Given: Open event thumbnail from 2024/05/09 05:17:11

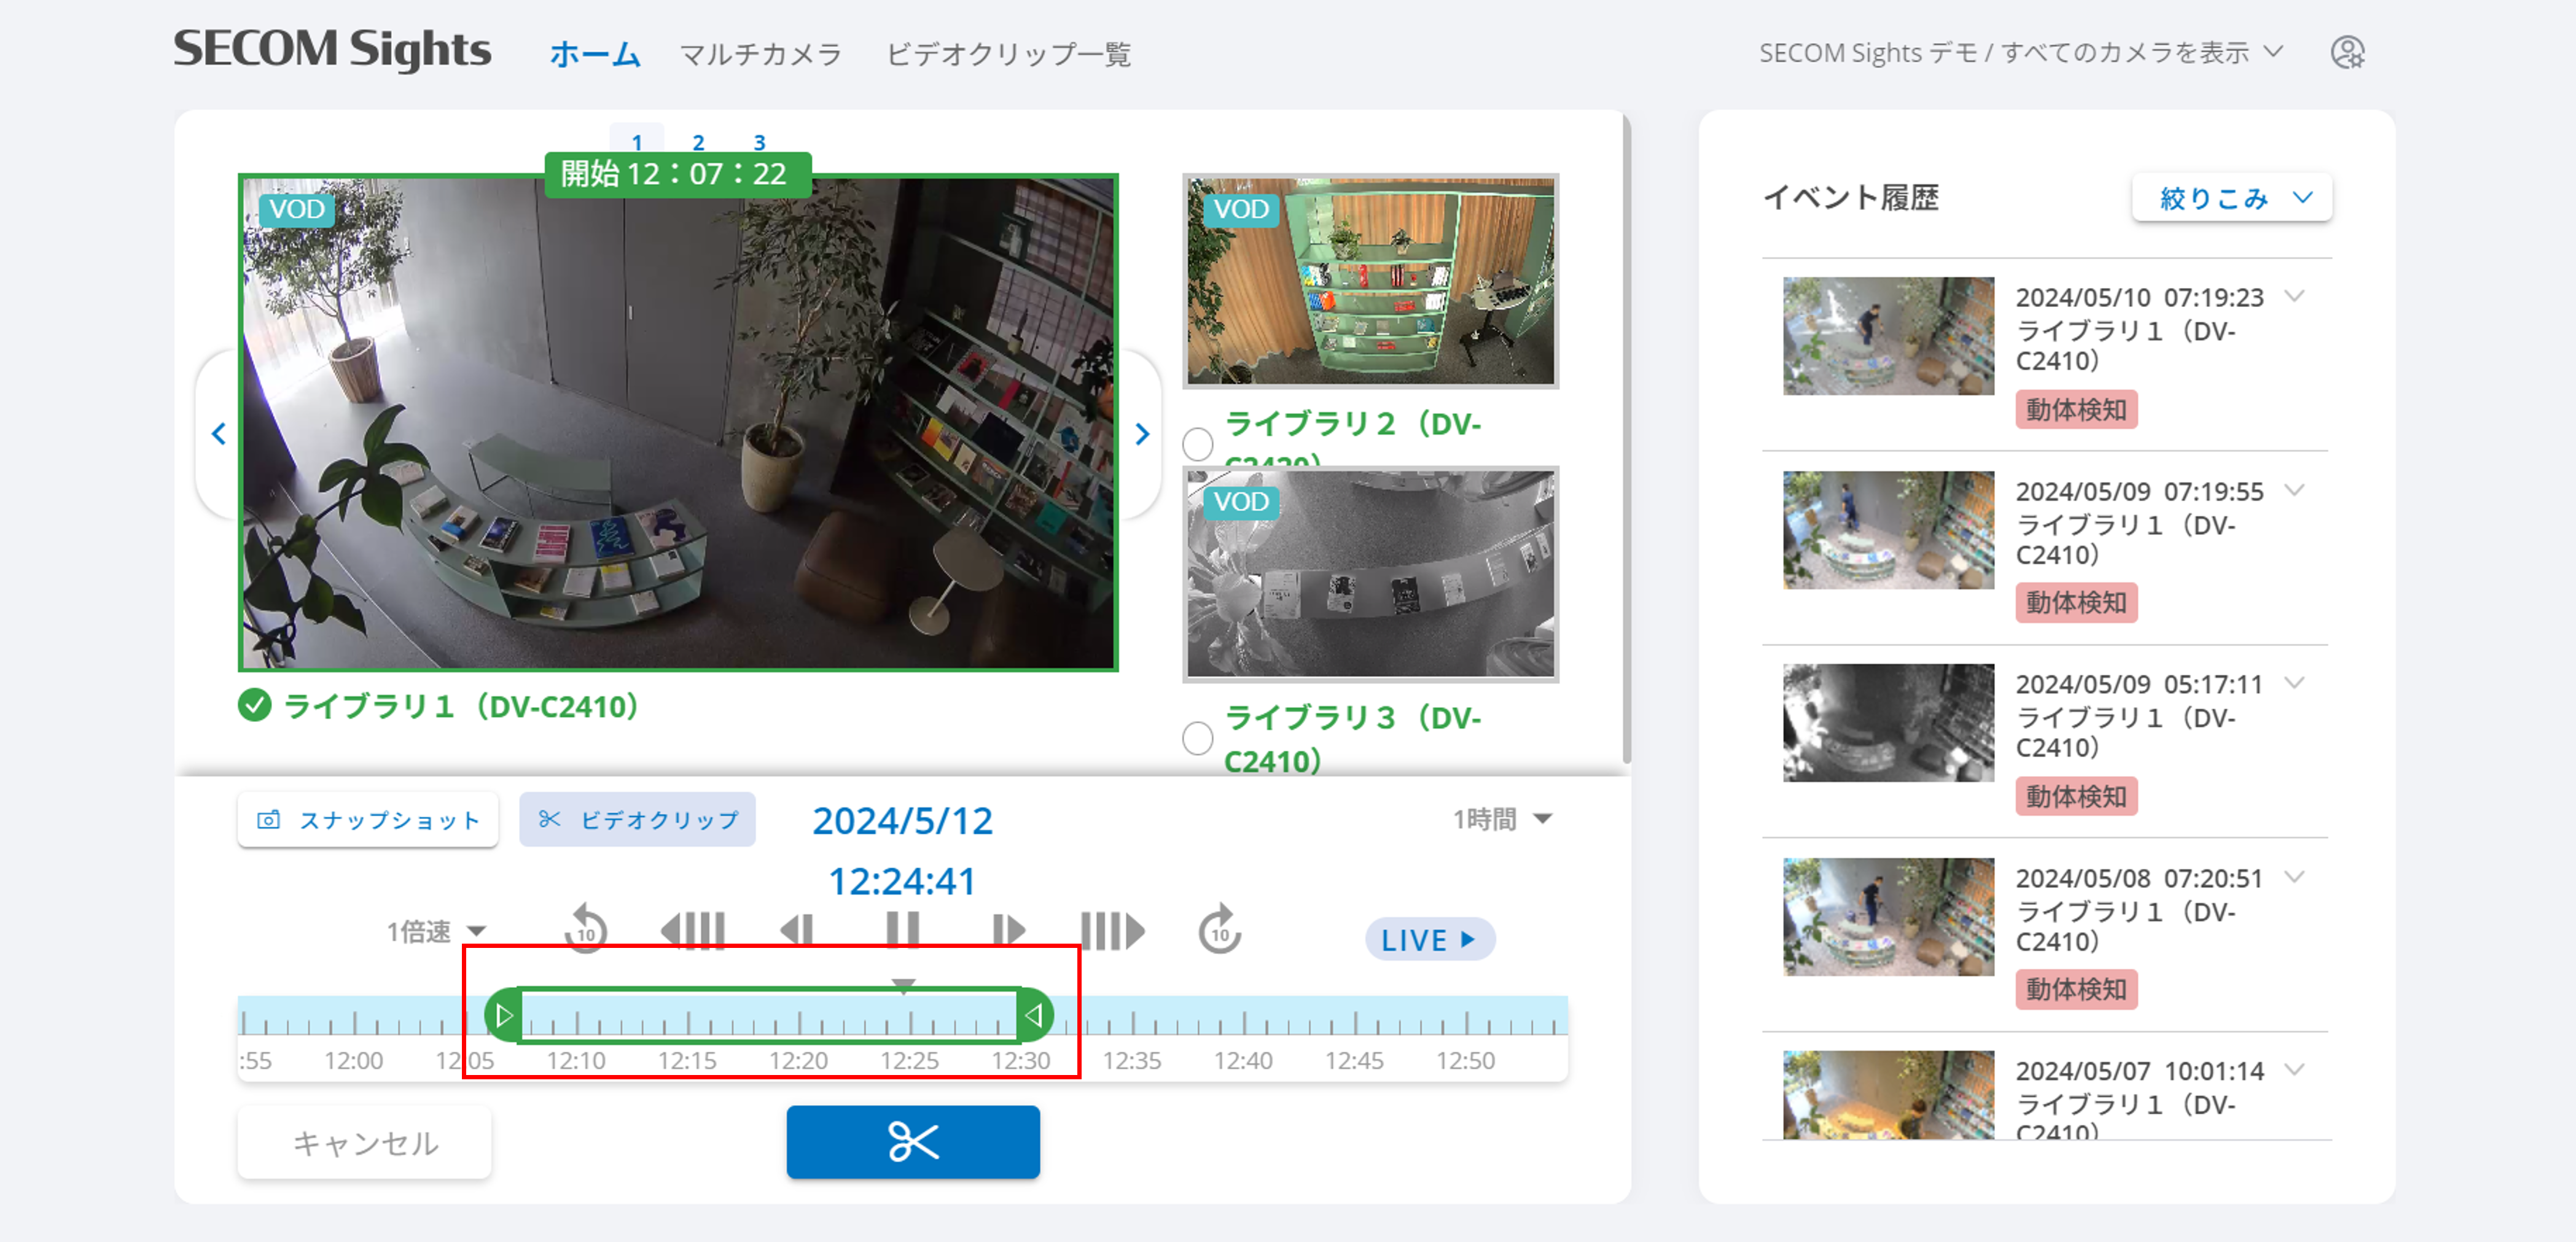Looking at the screenshot, I should point(1888,723).
